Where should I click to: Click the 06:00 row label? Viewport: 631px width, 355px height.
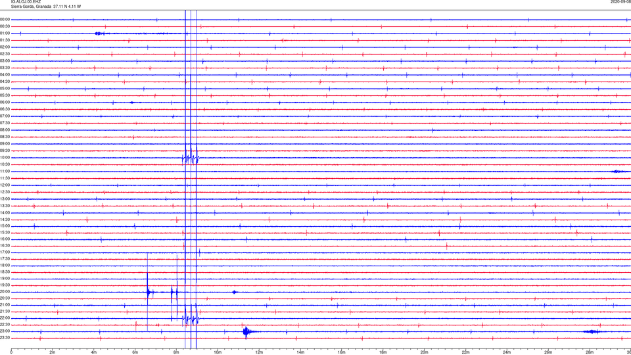(x=5, y=103)
